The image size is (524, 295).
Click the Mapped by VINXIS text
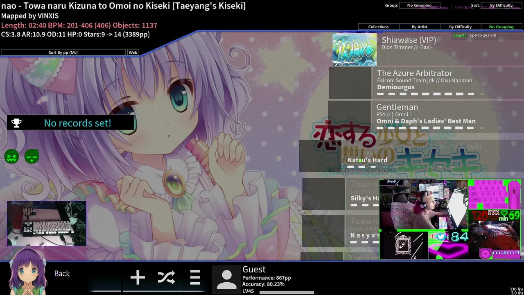(30, 16)
